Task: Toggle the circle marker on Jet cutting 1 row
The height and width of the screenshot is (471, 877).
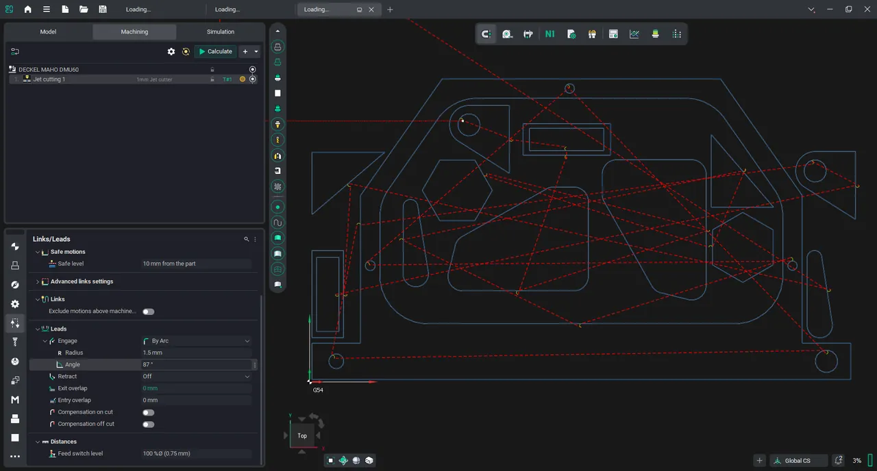Action: click(253, 79)
